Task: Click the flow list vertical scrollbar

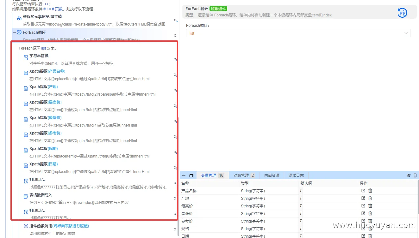Action: coord(179,177)
